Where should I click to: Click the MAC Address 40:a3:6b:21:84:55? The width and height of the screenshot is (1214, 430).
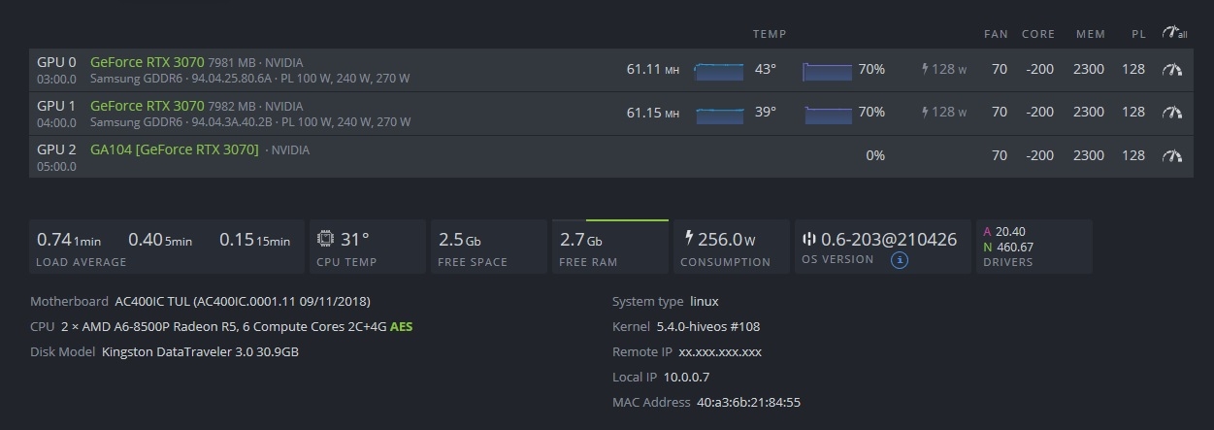pyautogui.click(x=748, y=403)
